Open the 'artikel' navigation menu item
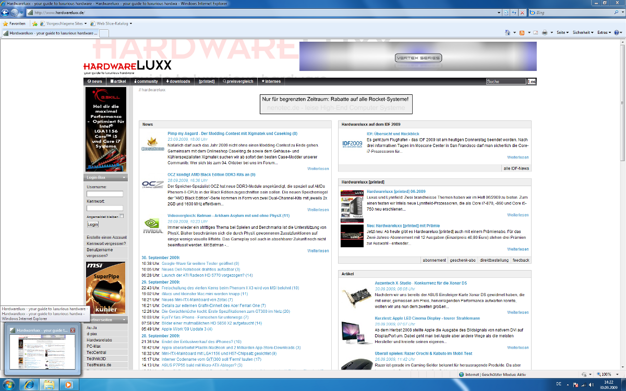The width and height of the screenshot is (626, 391). (118, 81)
